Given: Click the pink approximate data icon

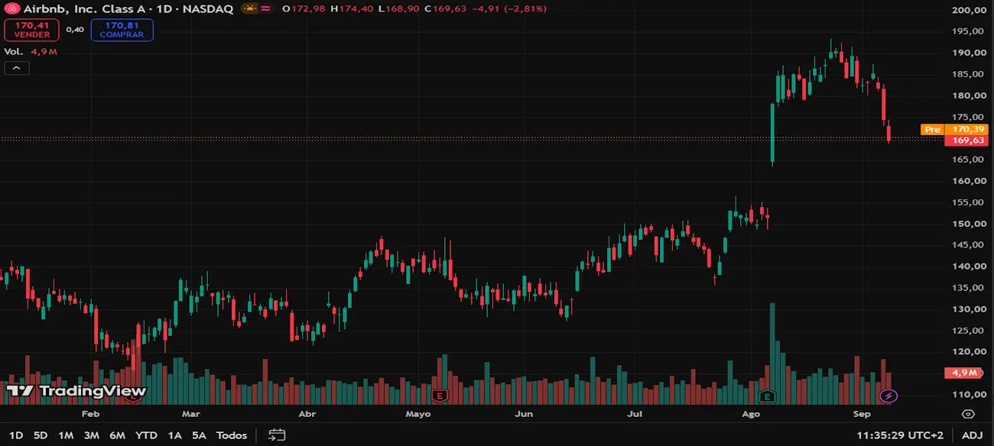Looking at the screenshot, I should coord(265,9).
